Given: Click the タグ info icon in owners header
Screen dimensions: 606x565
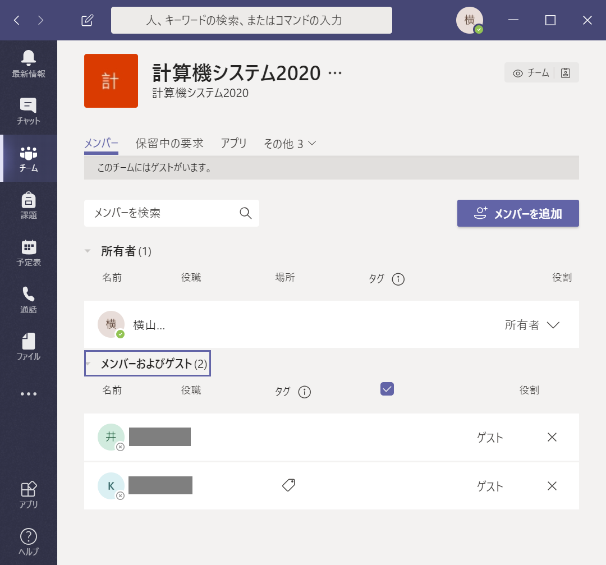Looking at the screenshot, I should coord(398,279).
